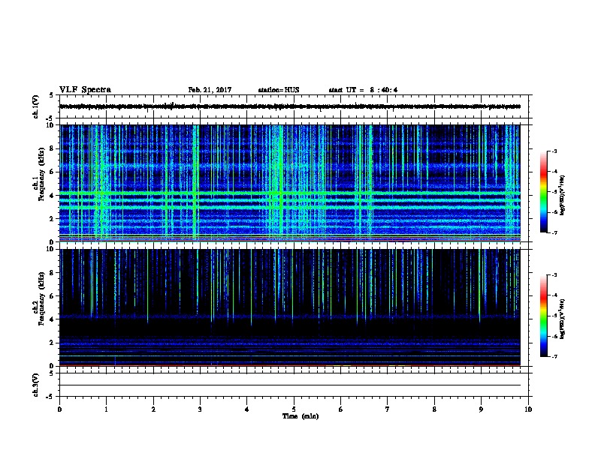This screenshot has width=595, height=459.
Task: Click the "ch.1(V)" axis label
Action: 35,106
